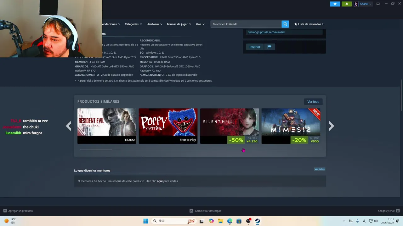Image resolution: width=403 pixels, height=226 pixels.
Task: Open the Más dropdown menu
Action: (200, 24)
